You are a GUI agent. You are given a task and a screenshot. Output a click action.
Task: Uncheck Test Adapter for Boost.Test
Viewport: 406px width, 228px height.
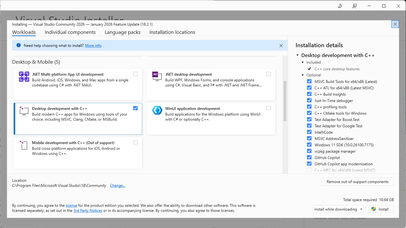point(309,119)
